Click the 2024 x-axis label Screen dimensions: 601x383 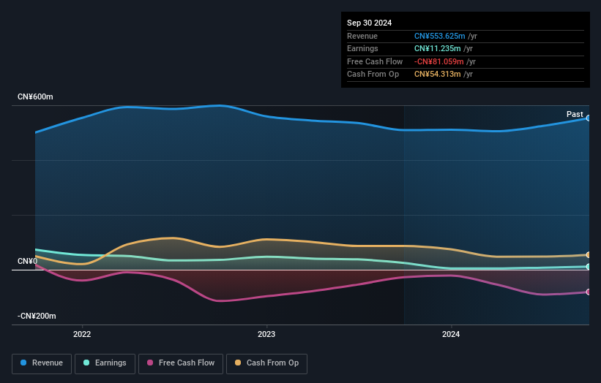451,335
